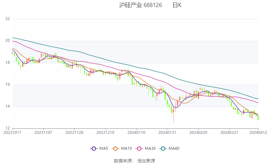Click y-axis value 14
The width and height of the screenshot is (269, 164).
[x=8, y=106]
